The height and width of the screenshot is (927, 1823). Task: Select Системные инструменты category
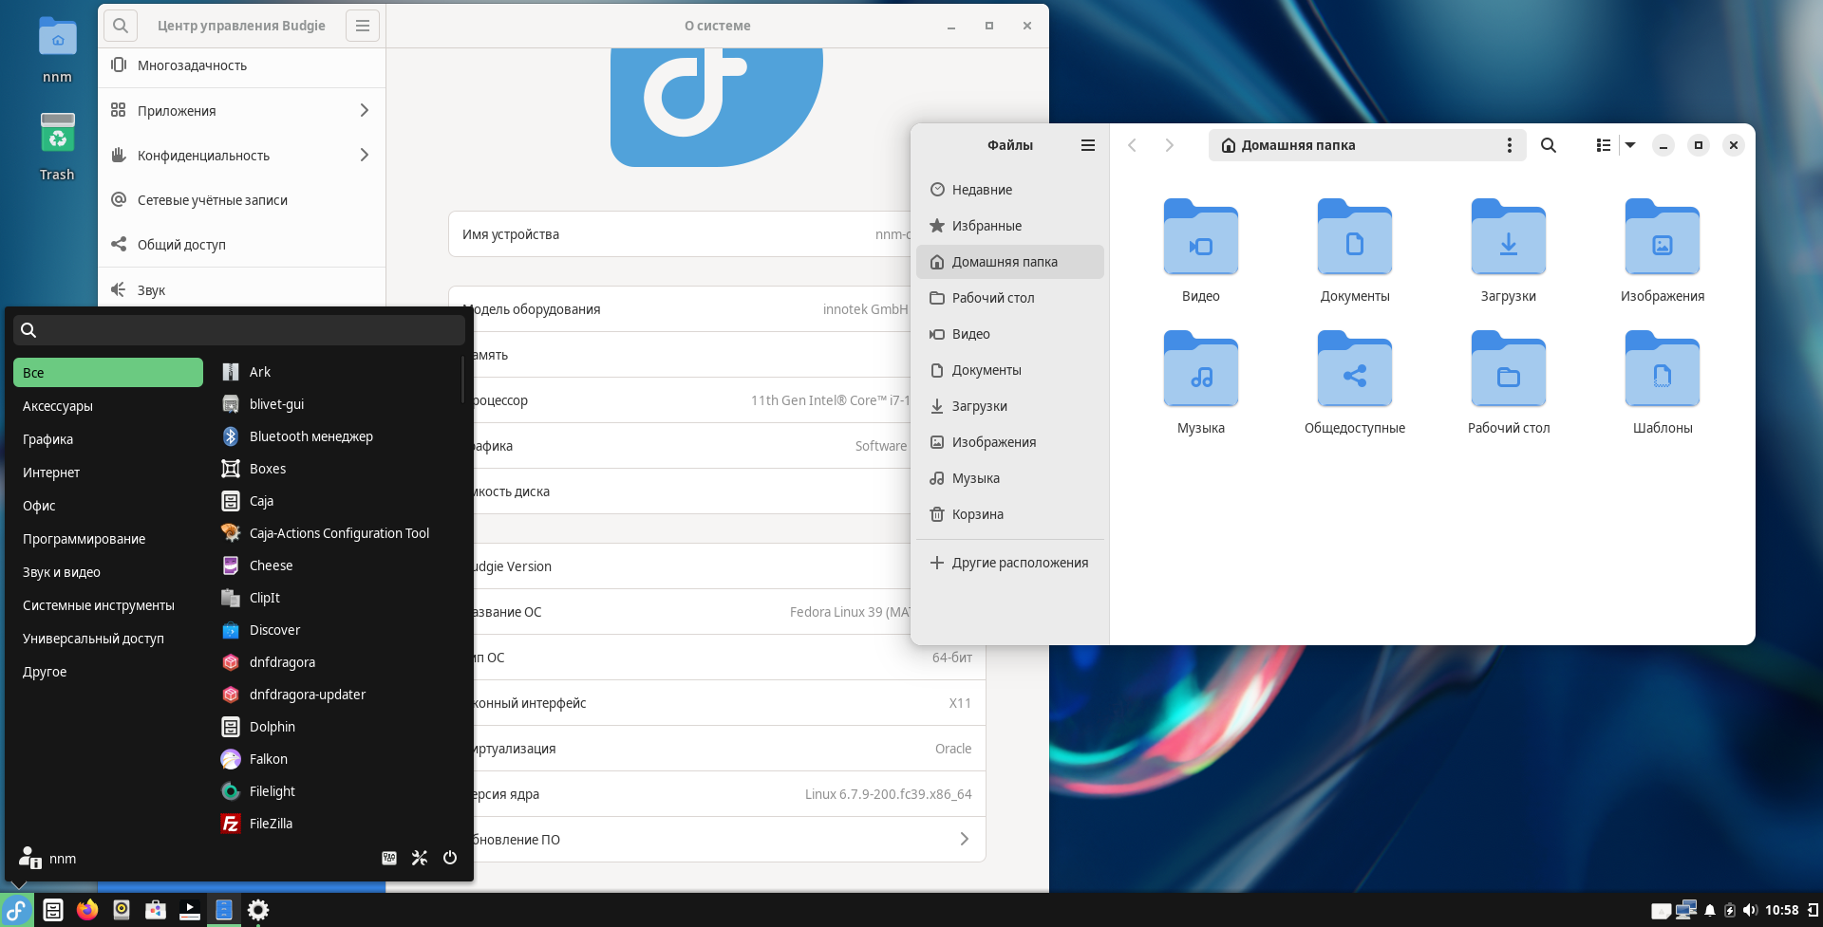(99, 605)
